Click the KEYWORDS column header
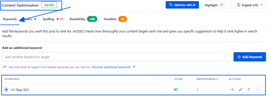 pyautogui.click(x=12, y=79)
